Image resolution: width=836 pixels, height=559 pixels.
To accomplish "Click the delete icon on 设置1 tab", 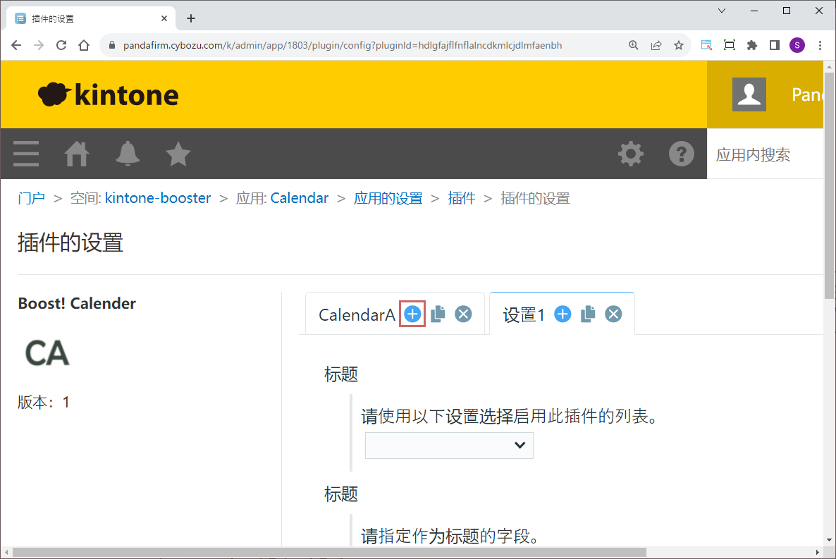I will (x=614, y=314).
